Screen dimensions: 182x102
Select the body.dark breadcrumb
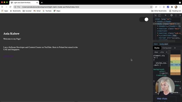pyautogui.click(x=164, y=44)
